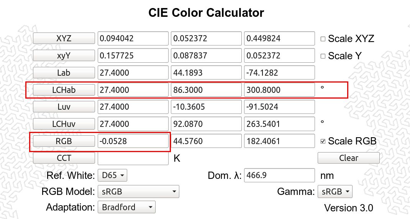The image size is (410, 219).
Task: Click the Luv button
Action: [x=64, y=107]
